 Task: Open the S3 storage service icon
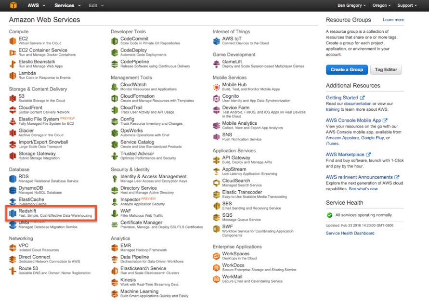(x=13, y=98)
